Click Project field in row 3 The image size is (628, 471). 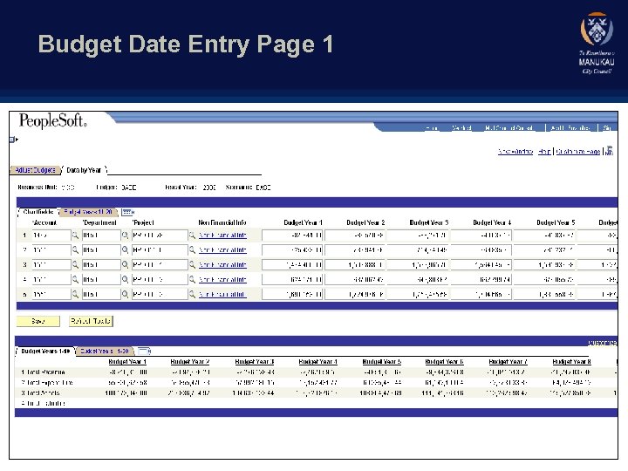[x=160, y=265]
